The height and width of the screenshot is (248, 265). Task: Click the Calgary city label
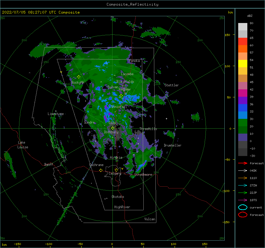(115, 173)
